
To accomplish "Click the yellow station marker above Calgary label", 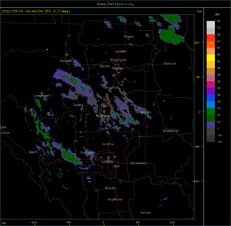I will coord(109,158).
